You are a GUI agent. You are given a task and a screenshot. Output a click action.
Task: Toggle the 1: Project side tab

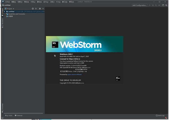[2, 12]
